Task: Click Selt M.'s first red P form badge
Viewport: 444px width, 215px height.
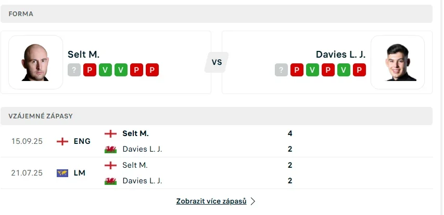Action: [x=90, y=70]
